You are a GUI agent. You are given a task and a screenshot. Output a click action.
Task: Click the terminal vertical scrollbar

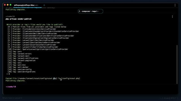pos(177,65)
